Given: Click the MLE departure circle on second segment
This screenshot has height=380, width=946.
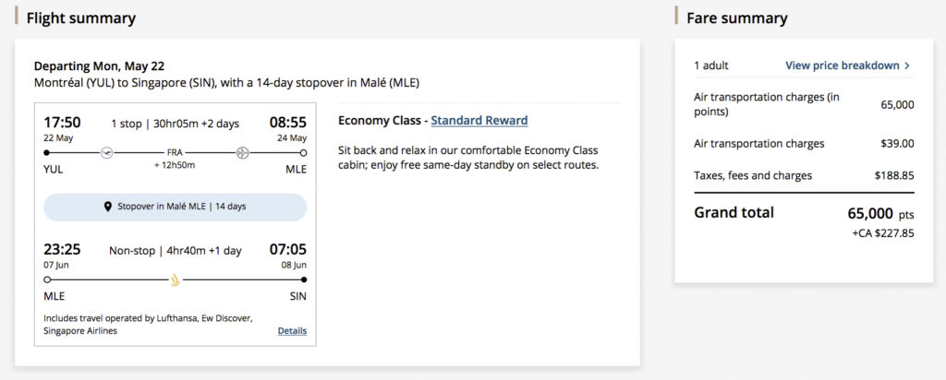Looking at the screenshot, I should [47, 278].
